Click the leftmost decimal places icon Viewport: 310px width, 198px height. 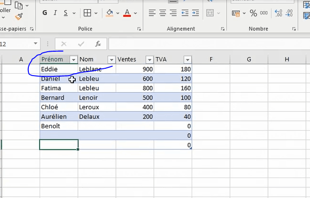[279, 13]
